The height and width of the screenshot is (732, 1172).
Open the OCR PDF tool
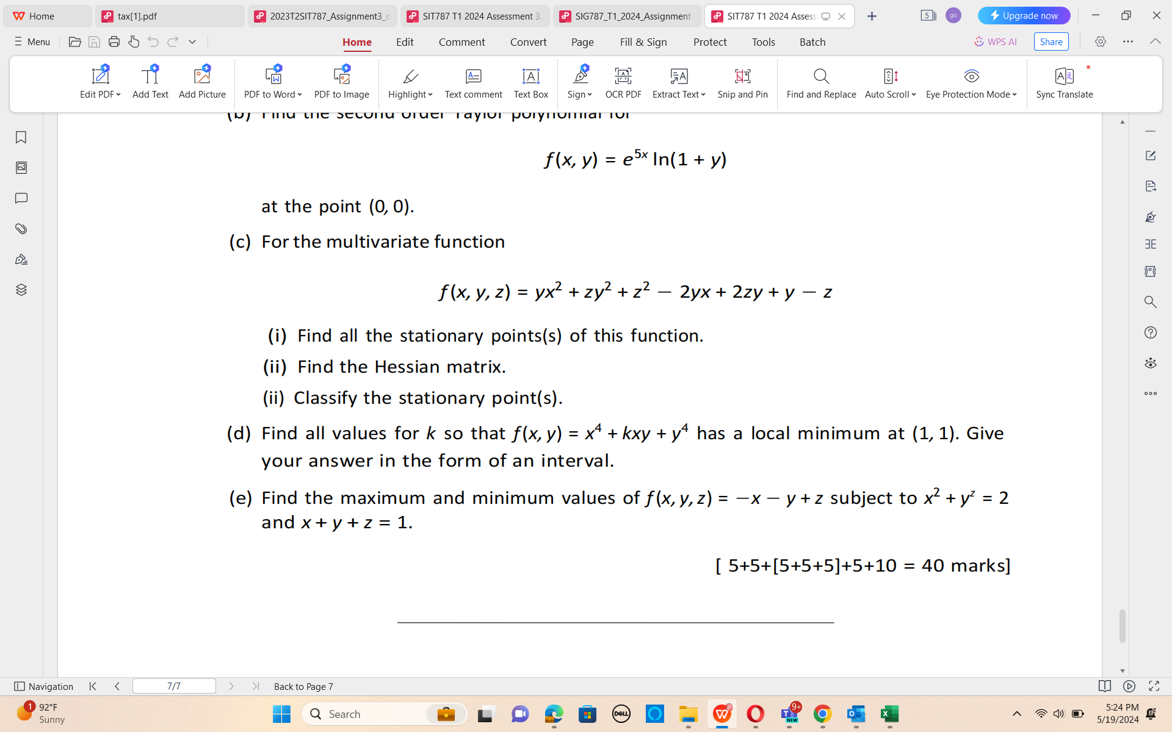623,84
